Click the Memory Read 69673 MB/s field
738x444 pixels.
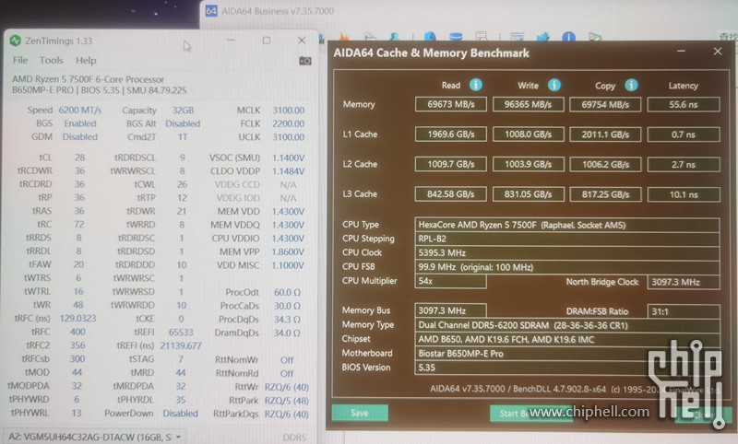[x=450, y=104]
